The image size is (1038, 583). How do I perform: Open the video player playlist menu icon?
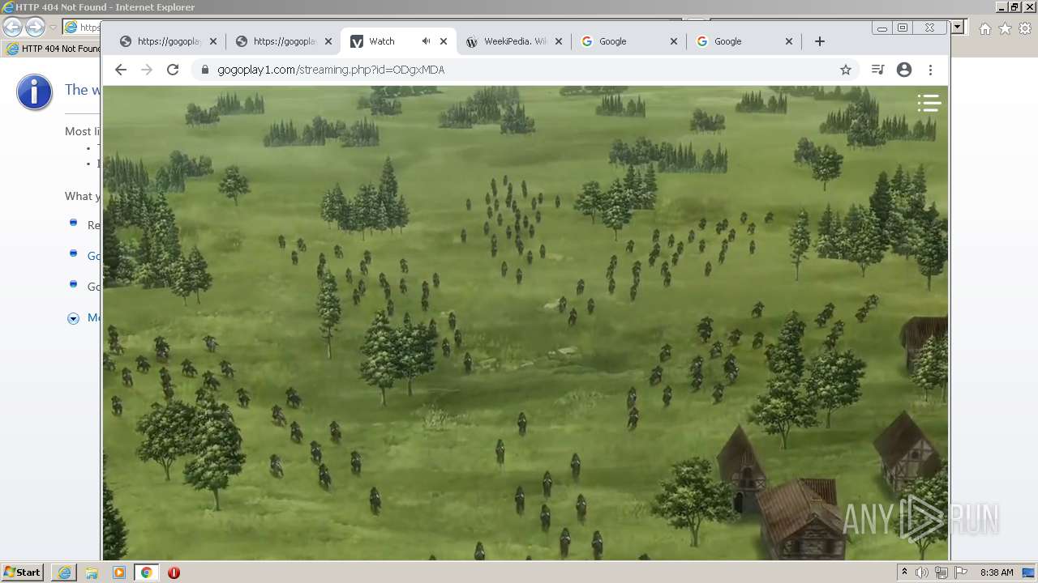(929, 103)
